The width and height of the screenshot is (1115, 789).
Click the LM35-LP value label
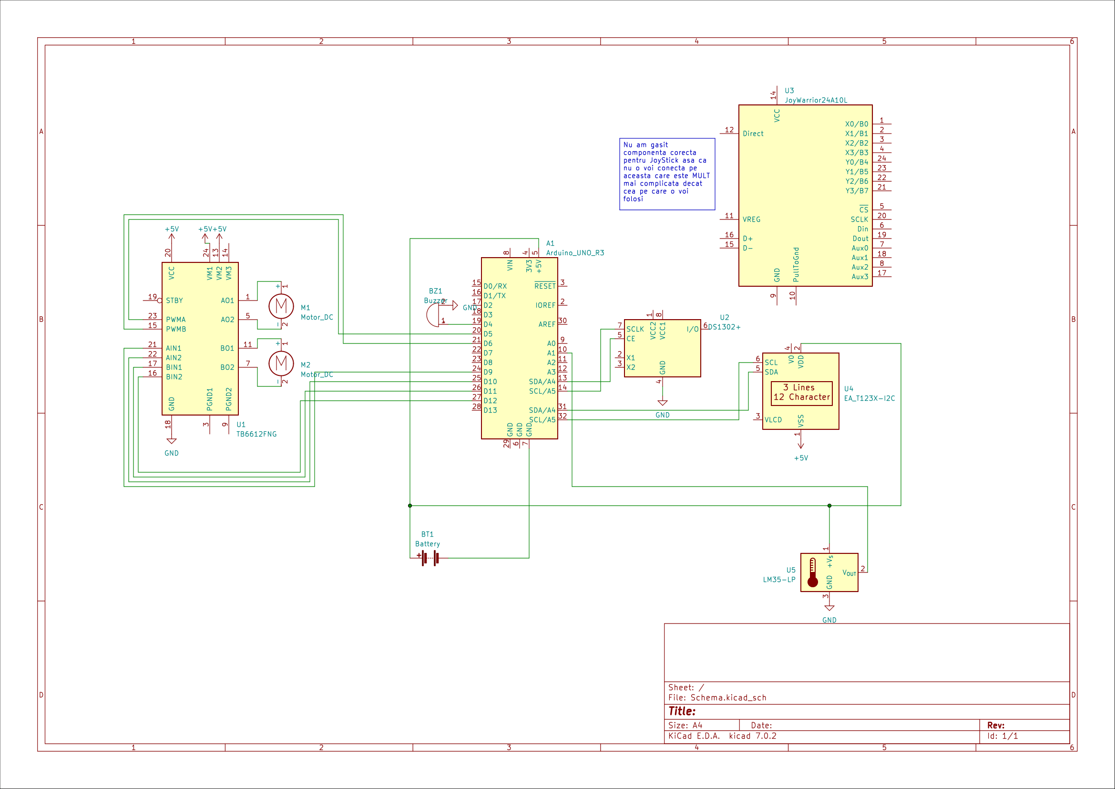pyautogui.click(x=779, y=580)
